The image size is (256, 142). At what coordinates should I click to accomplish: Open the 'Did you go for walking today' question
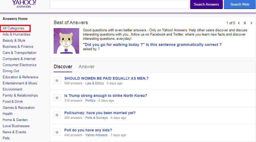coord(152,45)
